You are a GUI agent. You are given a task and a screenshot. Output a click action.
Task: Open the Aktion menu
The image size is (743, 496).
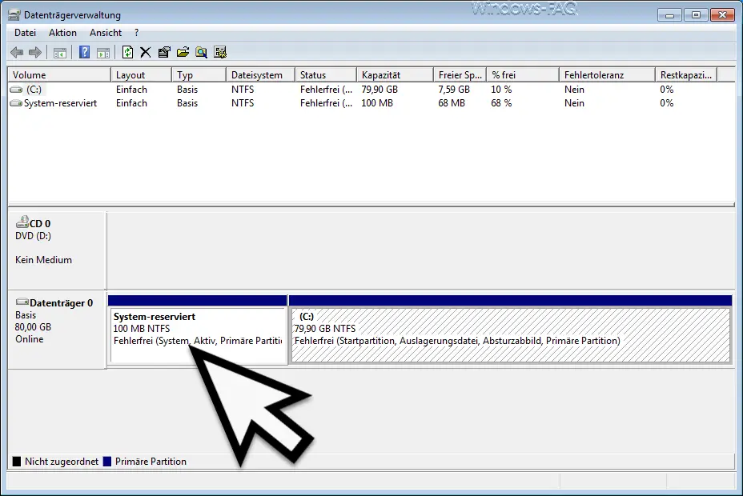(62, 33)
